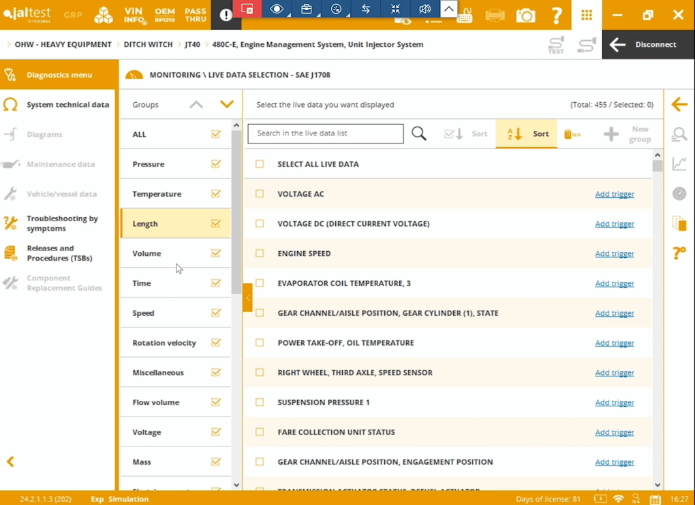This screenshot has width=695, height=505.
Task: Check the ENGINE SPEED checkbox
Action: tap(260, 253)
